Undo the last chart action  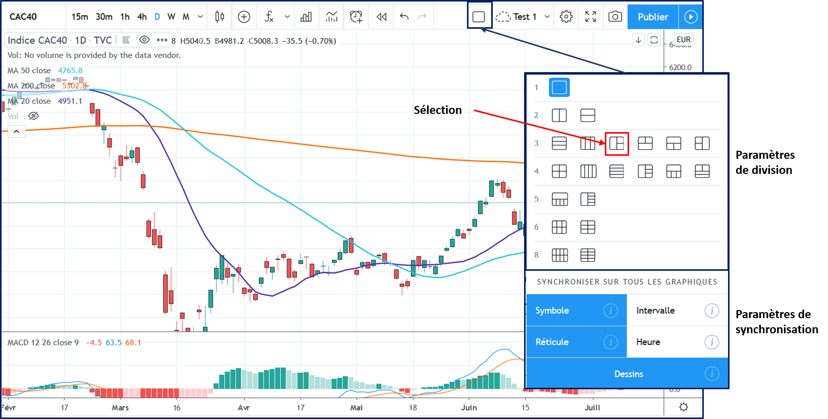click(404, 17)
